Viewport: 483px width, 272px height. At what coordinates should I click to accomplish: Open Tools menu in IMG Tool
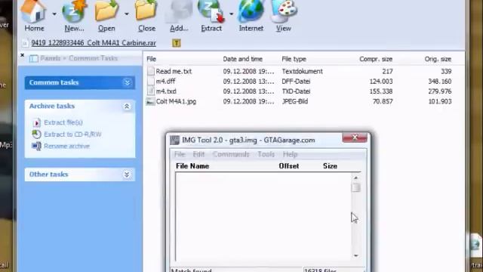point(266,154)
